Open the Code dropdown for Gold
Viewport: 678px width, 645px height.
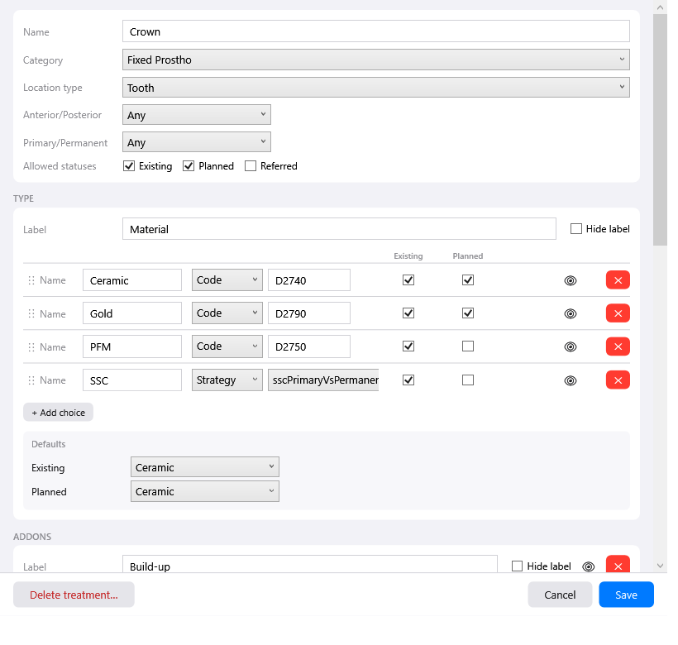coord(227,313)
